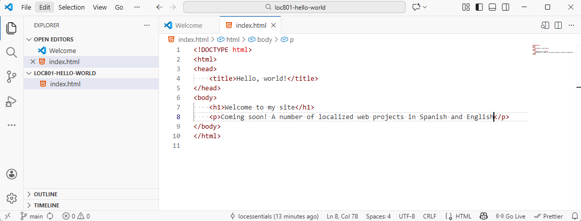
Task: Open the Explorer view in activity bar
Action: click(x=12, y=28)
